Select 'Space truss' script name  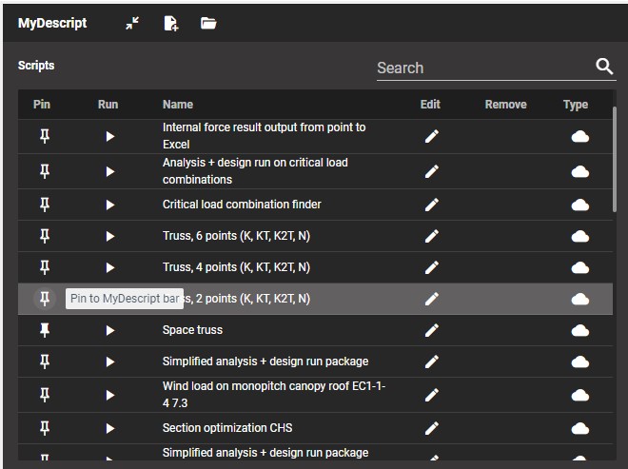pos(192,330)
